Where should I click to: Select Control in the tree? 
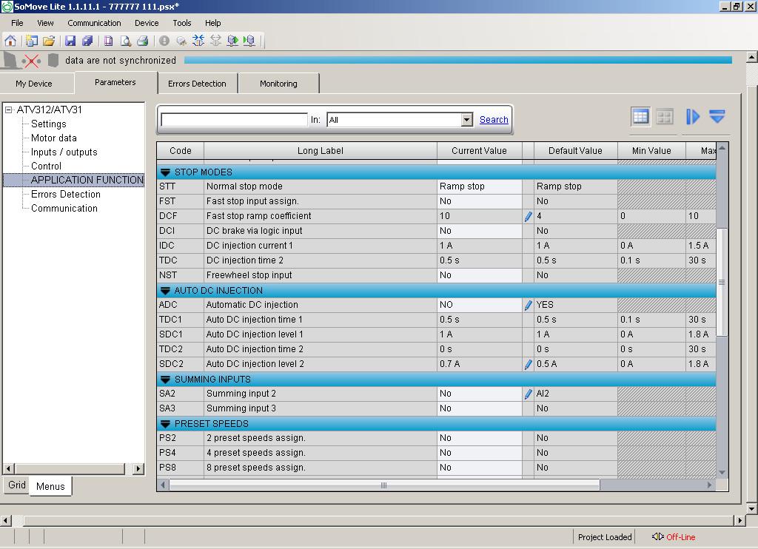tap(46, 166)
